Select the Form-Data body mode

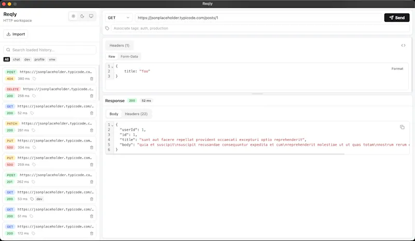129,56
